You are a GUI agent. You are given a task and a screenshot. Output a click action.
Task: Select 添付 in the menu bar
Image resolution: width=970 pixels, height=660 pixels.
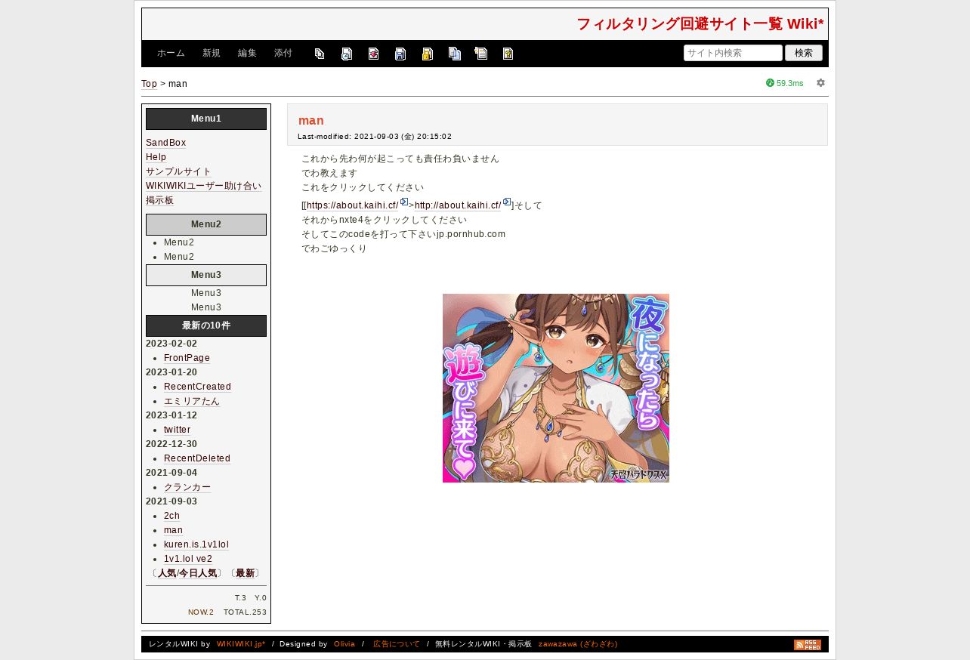(x=283, y=54)
